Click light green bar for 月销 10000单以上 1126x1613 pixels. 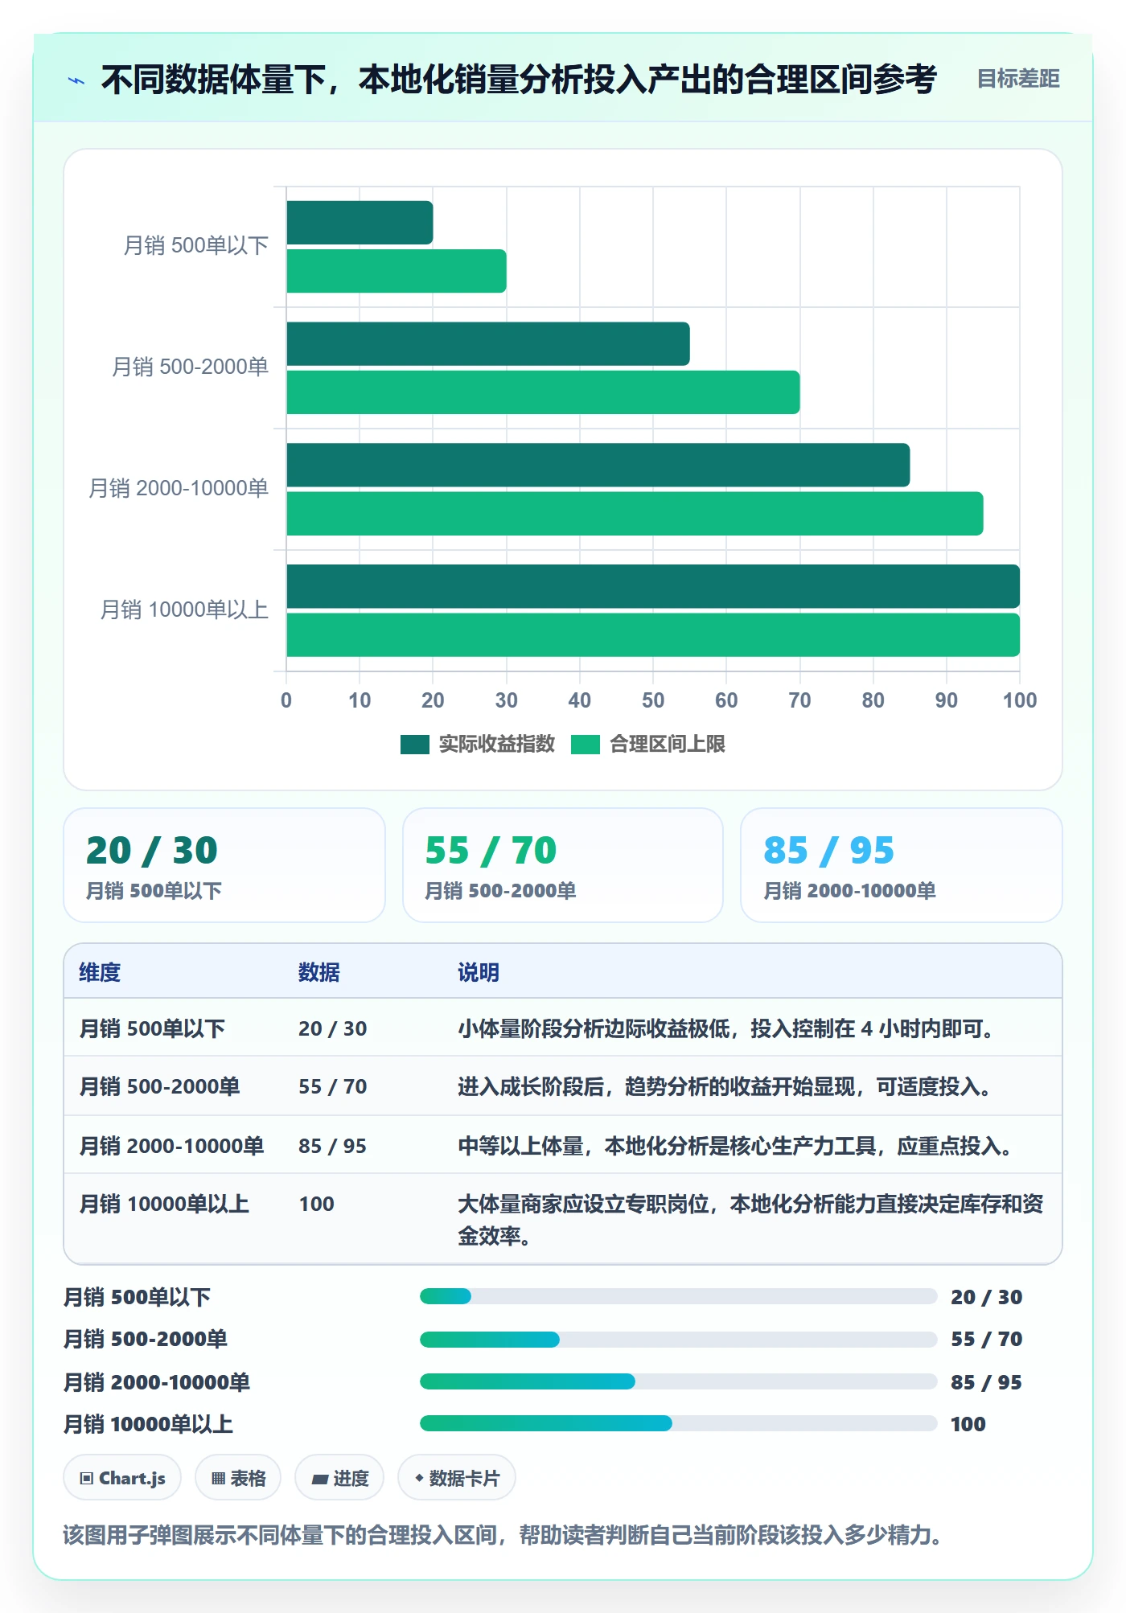click(x=653, y=635)
